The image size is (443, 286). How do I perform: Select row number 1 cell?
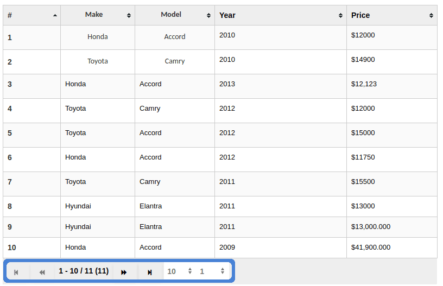coord(31,37)
